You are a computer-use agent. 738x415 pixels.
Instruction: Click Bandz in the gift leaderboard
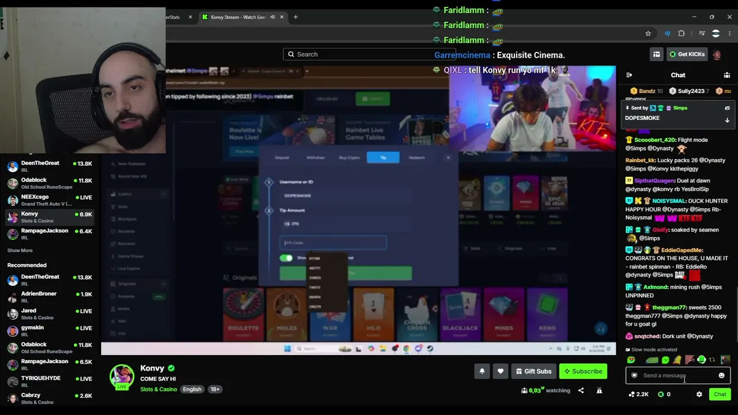coord(646,91)
